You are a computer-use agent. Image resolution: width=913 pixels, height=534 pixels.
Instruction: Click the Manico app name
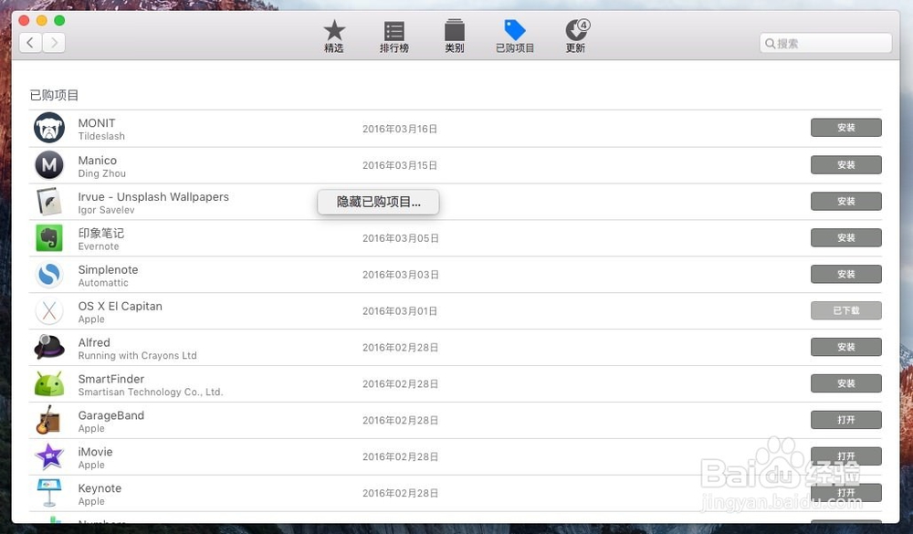(98, 160)
